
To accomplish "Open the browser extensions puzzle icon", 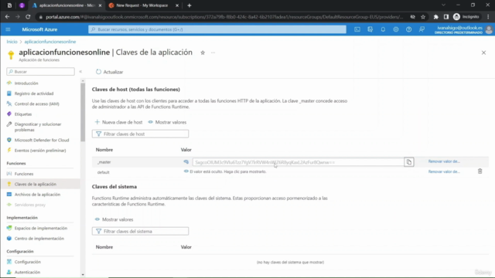I will click(x=436, y=17).
